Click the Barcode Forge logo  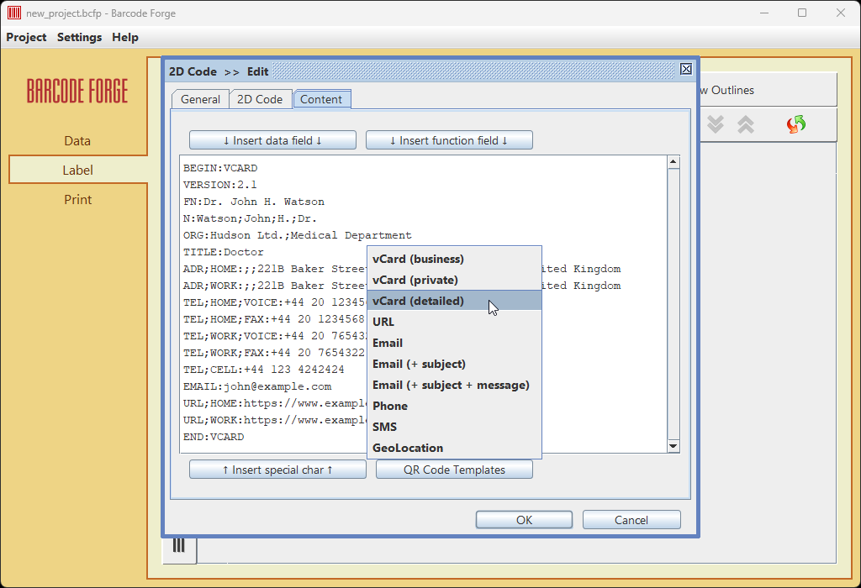pos(77,91)
